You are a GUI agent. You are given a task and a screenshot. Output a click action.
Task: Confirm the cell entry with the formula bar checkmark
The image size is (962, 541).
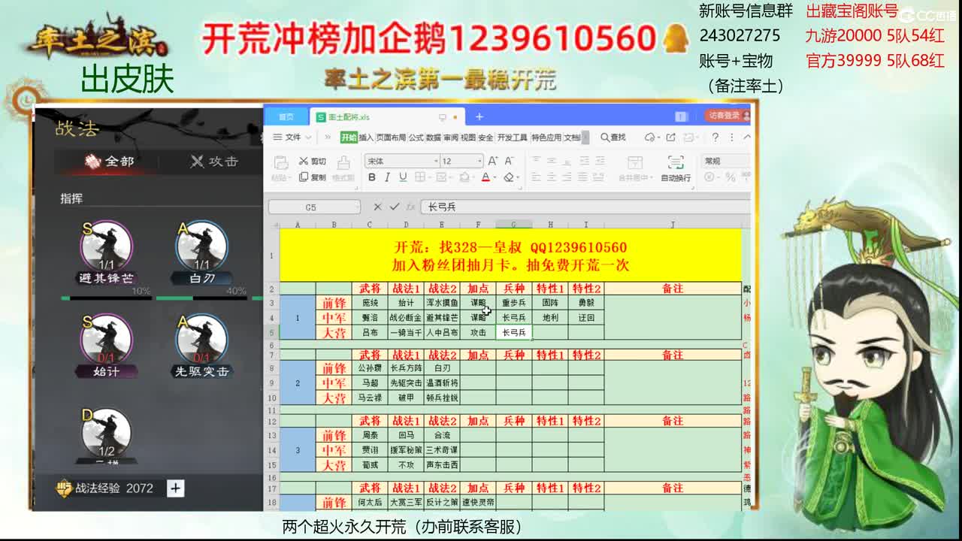394,207
